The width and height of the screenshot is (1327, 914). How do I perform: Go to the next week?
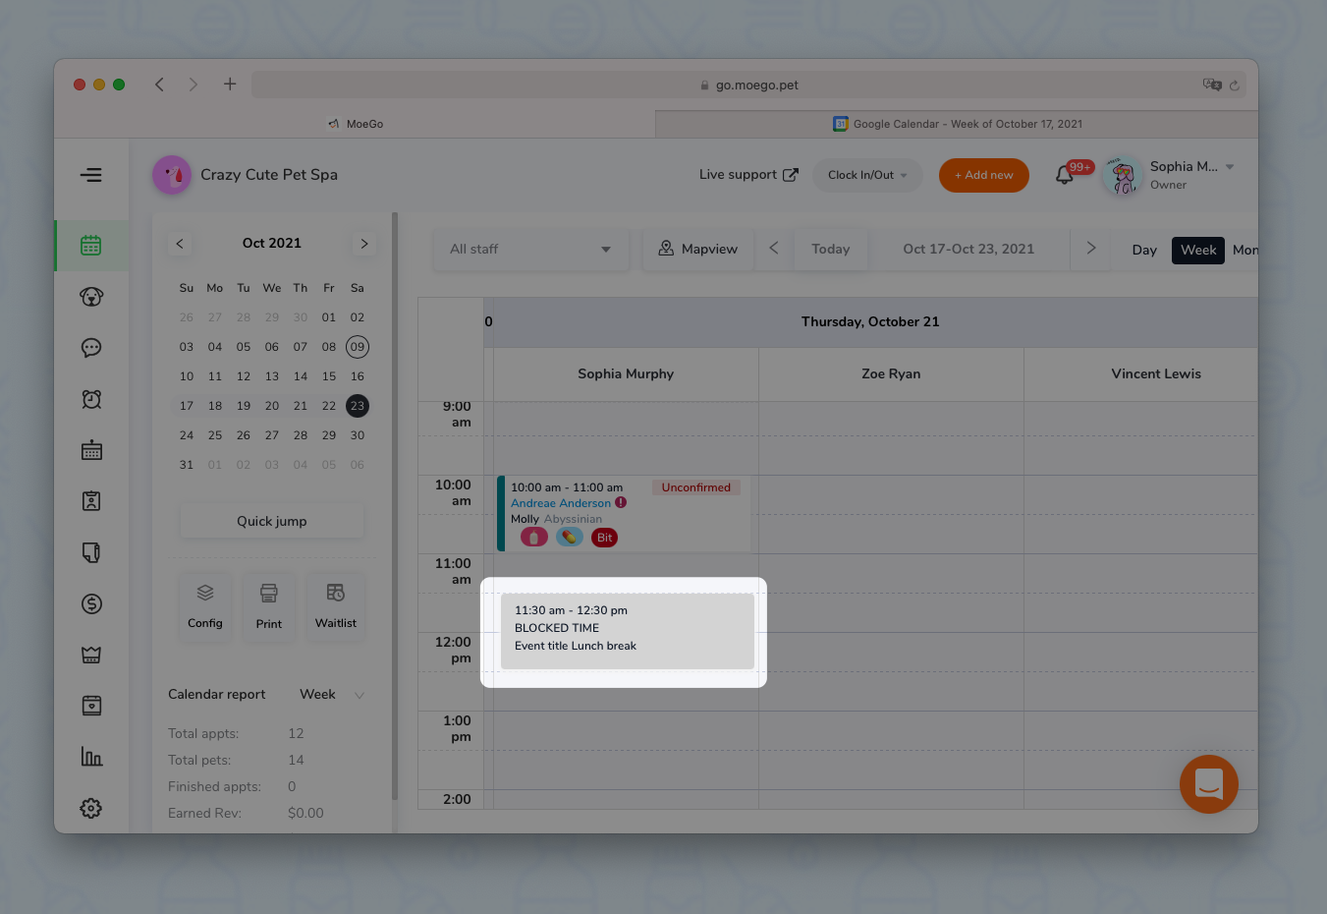click(x=1090, y=249)
